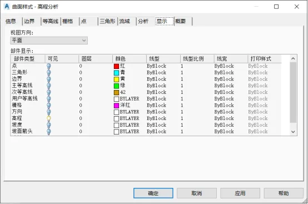
Task: Toggle visibility bulb for 三角形 row
Action: click(49, 73)
